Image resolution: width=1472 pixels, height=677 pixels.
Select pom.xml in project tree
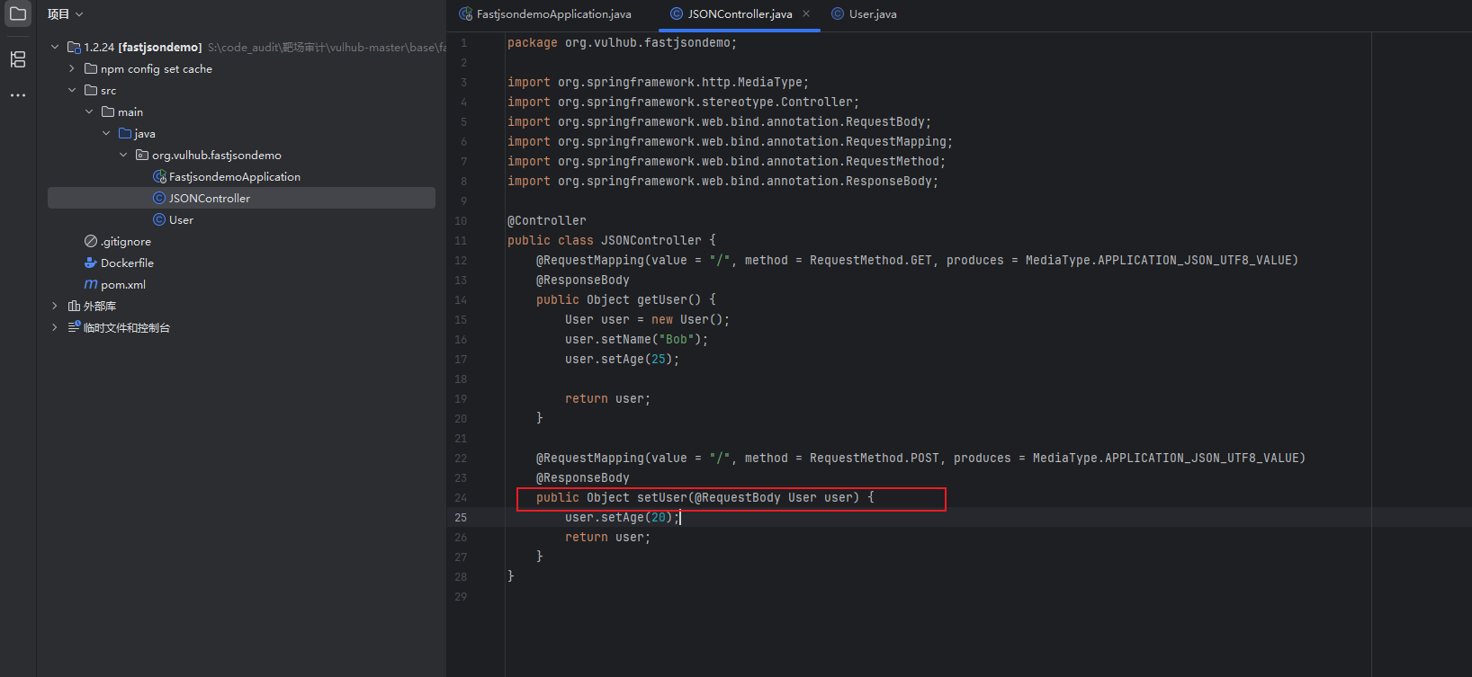click(123, 284)
